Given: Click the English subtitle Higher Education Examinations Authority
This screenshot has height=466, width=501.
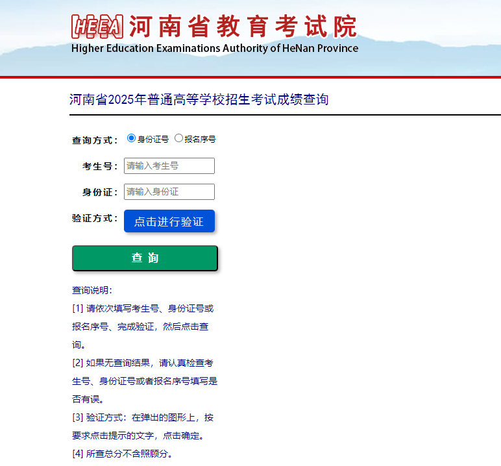Looking at the screenshot, I should click(215, 48).
